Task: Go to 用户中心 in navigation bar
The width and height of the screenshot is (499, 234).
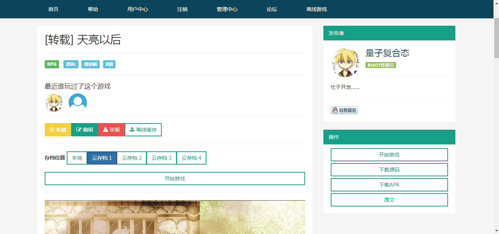Action: [x=137, y=9]
